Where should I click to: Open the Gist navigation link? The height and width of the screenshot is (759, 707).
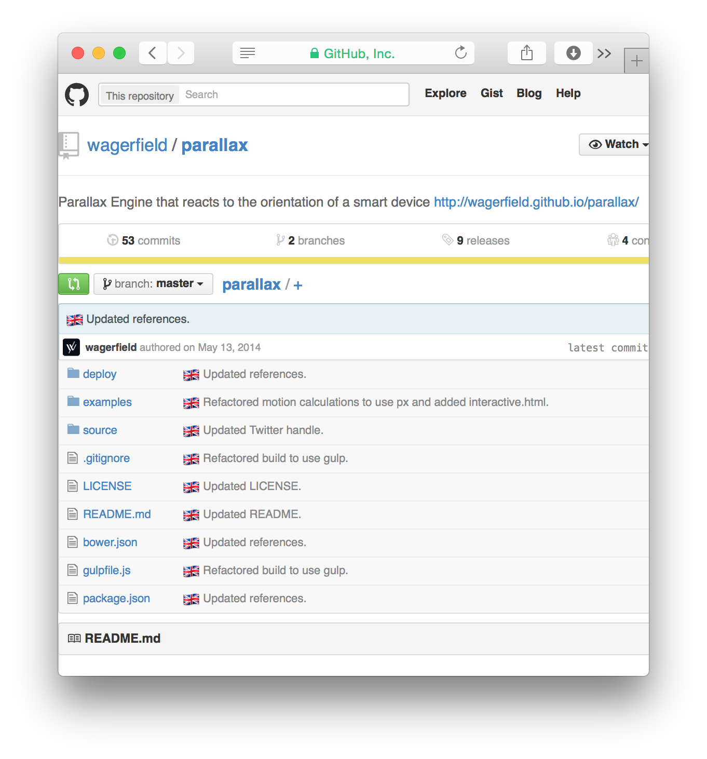[492, 93]
